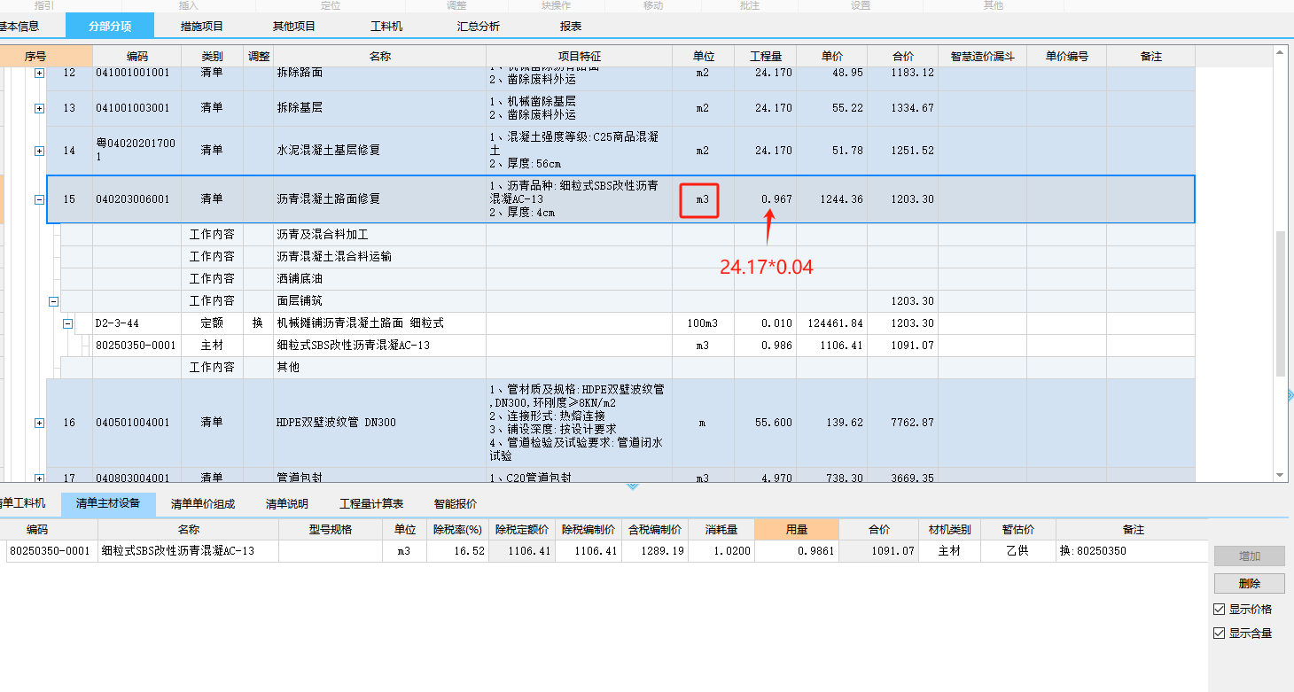Image resolution: width=1294 pixels, height=692 pixels.
Task: Select the bottom panel code 80250350-0001
Action: coord(50,551)
